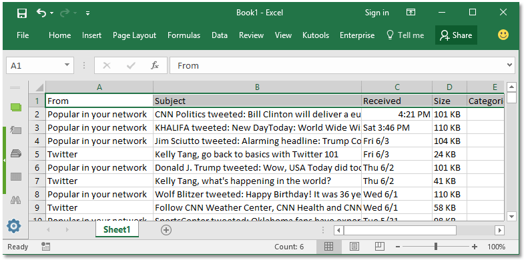Open the Formulas ribbon tab

click(x=184, y=35)
